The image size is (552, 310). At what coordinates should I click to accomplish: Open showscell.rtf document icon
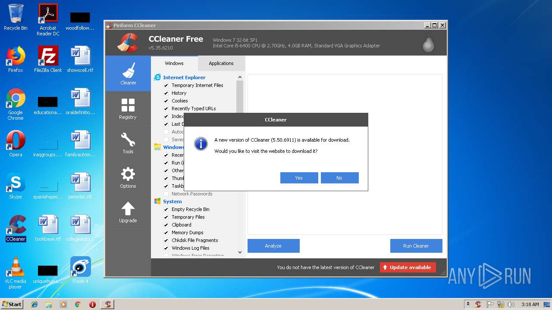click(x=80, y=59)
